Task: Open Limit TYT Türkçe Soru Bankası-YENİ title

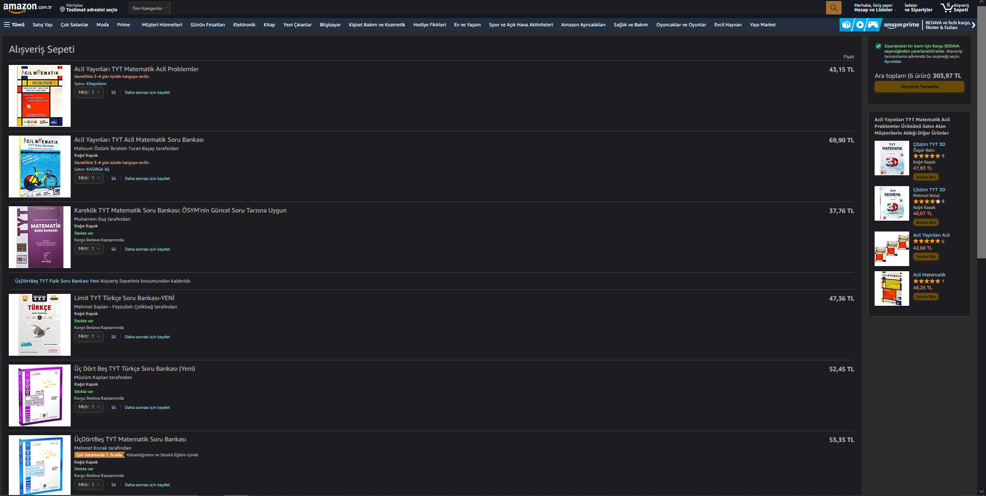Action: point(124,298)
